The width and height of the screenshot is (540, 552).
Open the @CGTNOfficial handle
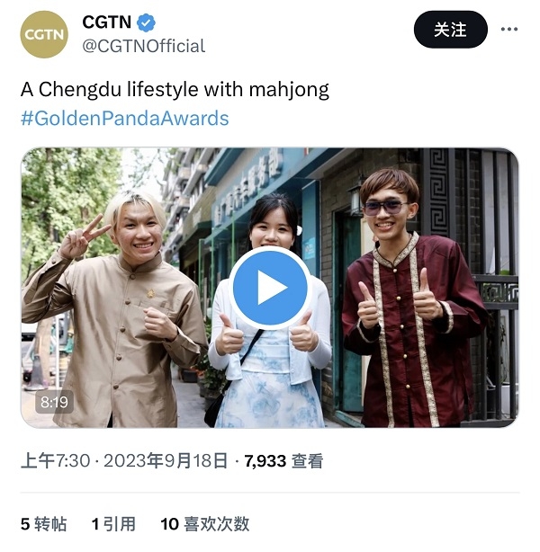(143, 46)
